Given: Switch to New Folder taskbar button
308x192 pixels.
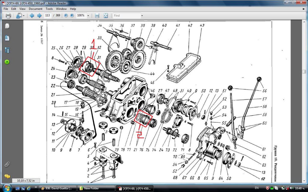Looking at the screenshot, I should [95, 188].
